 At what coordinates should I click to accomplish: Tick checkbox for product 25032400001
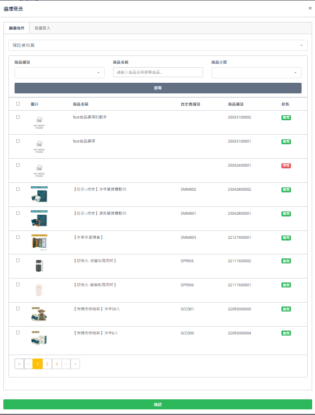(18, 165)
